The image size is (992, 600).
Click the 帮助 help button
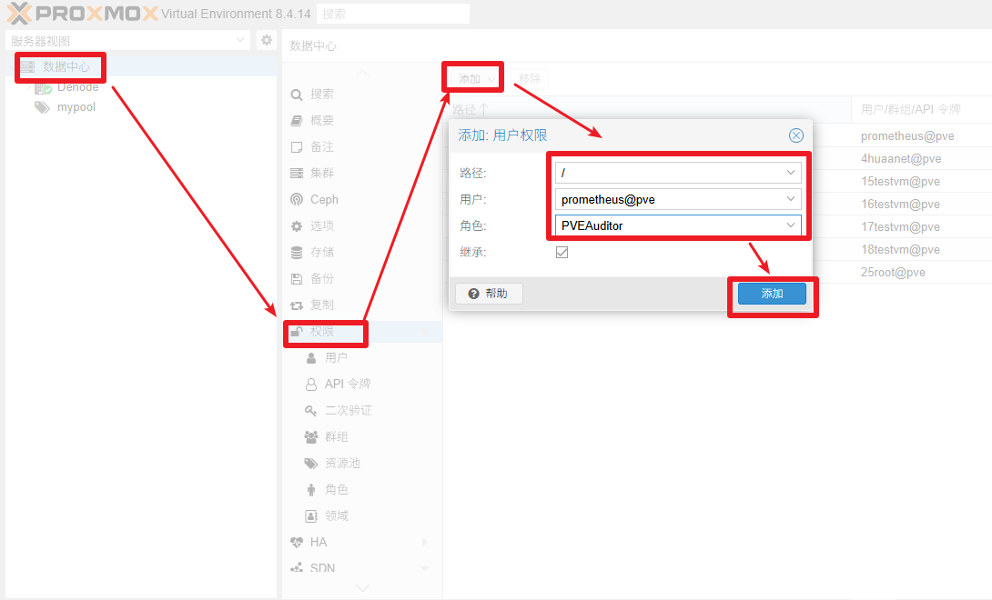point(489,294)
